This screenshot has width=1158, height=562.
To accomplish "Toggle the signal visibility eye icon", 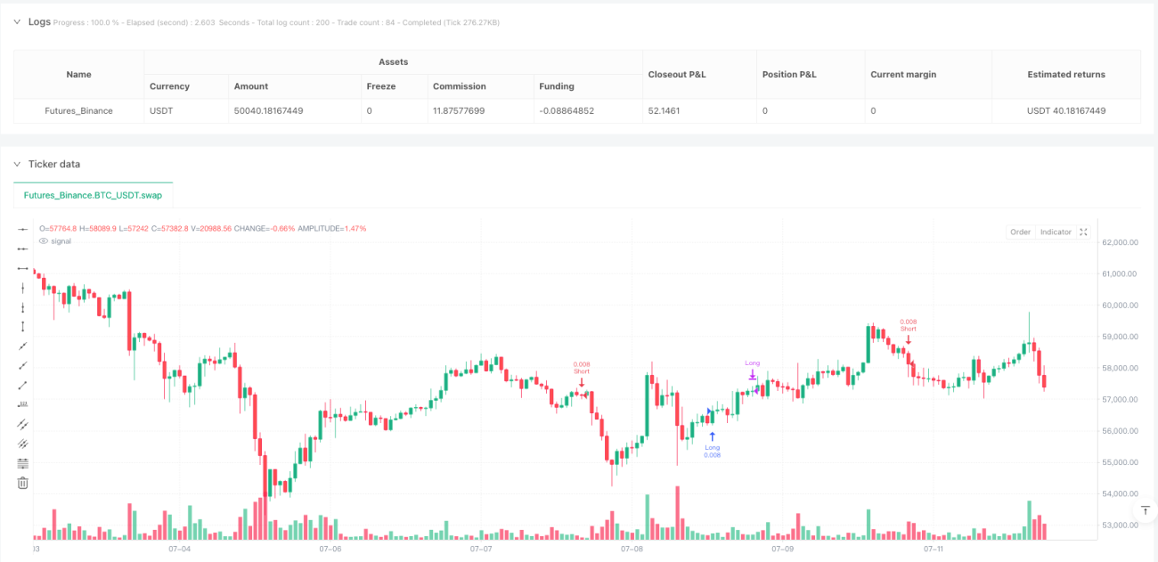I will coord(44,240).
